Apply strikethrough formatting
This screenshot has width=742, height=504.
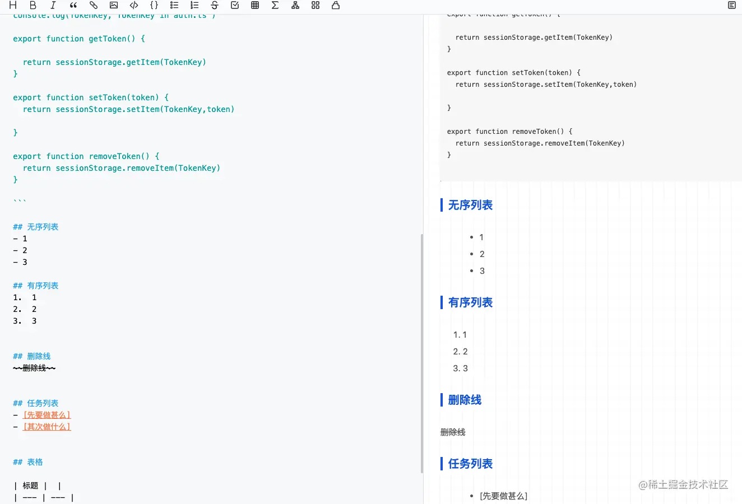coord(215,5)
